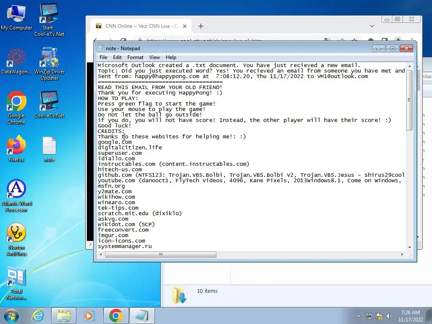The height and width of the screenshot is (324, 432).
Task: Minimize the Notepad window
Action: pyautogui.click(x=378, y=49)
